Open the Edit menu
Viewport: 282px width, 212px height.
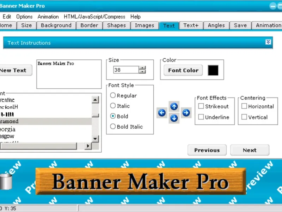tap(7, 17)
